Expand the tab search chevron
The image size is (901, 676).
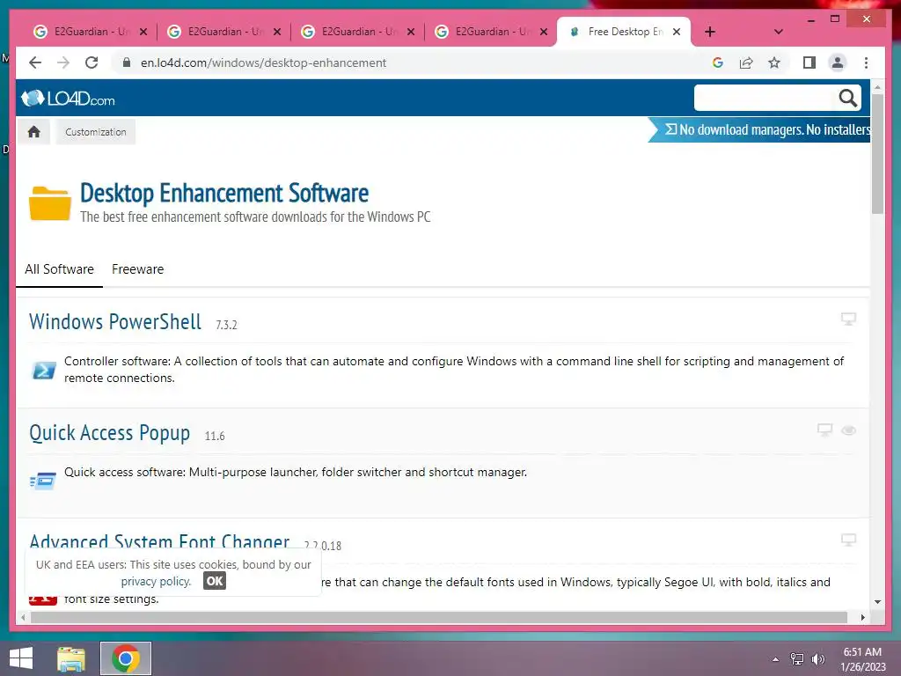pos(779,32)
